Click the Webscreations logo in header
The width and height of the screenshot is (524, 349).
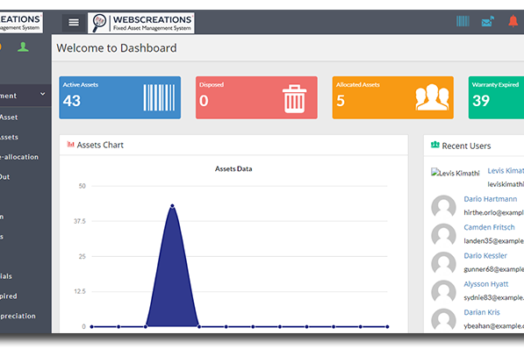click(141, 23)
